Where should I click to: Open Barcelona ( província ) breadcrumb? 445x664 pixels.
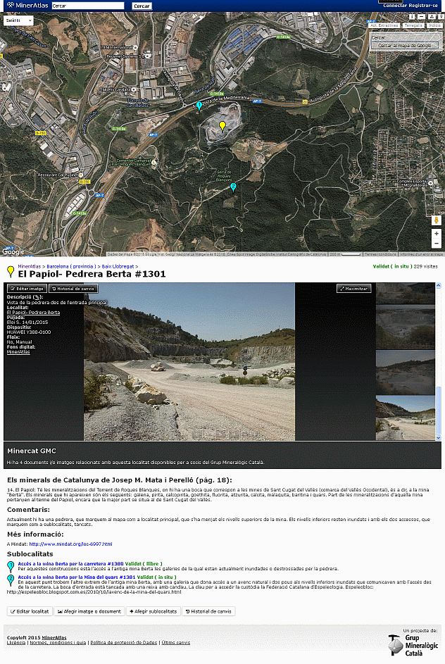71,266
